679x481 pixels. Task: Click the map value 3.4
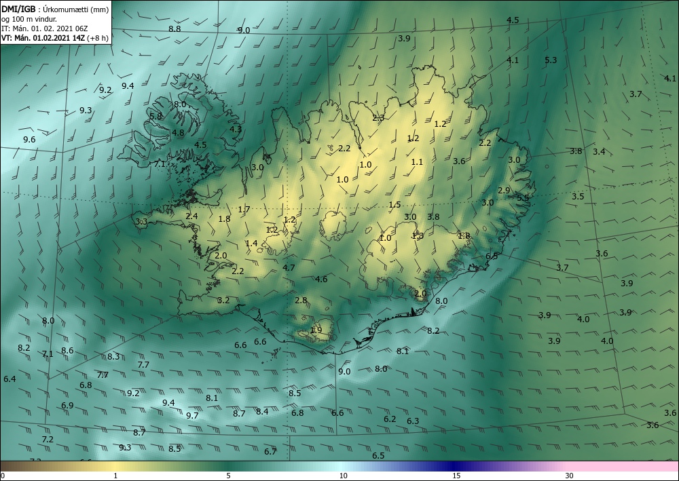point(600,151)
